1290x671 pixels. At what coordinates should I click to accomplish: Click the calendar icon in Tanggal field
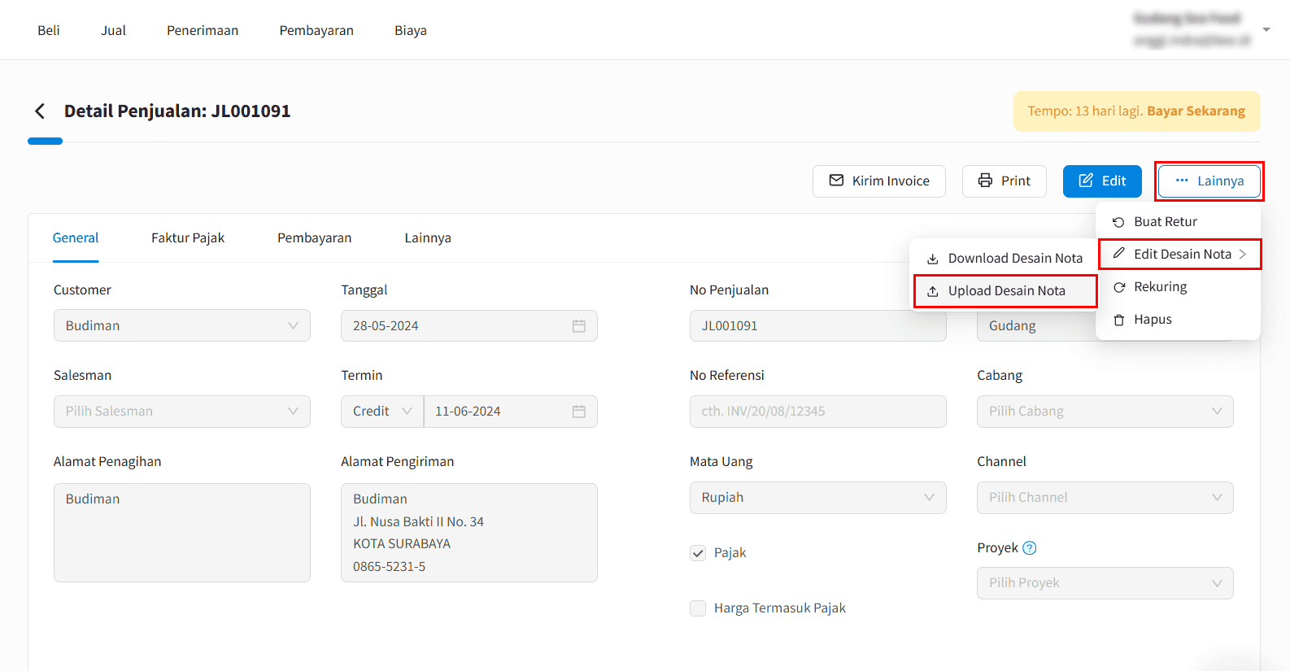(x=578, y=326)
